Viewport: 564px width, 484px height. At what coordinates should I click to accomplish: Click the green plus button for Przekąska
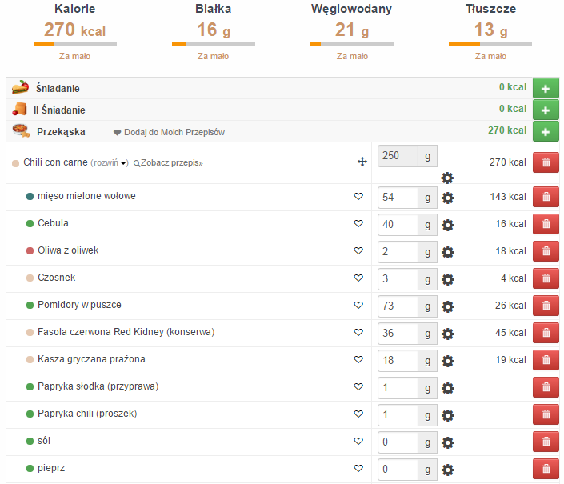tap(546, 131)
